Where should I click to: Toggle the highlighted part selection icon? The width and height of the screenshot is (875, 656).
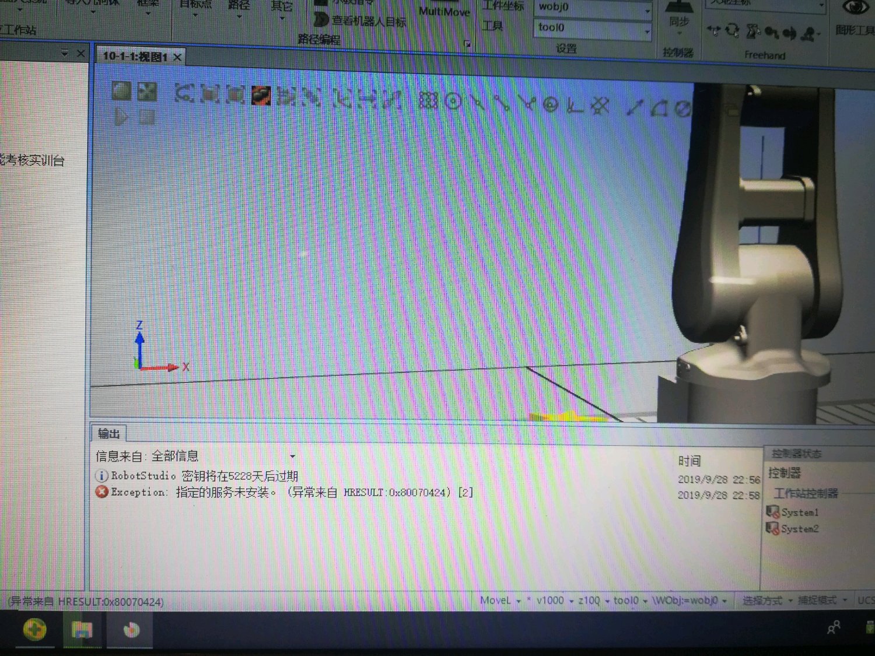(261, 94)
